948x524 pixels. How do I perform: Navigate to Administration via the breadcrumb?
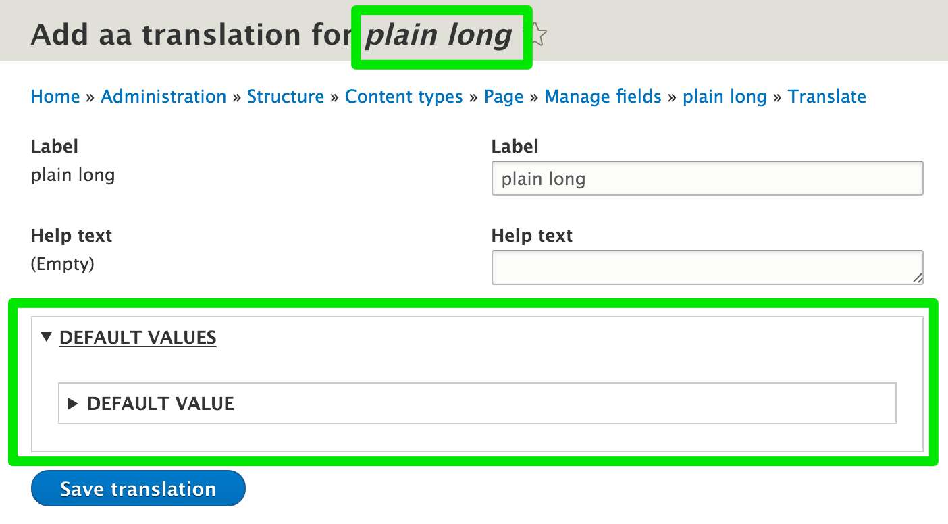point(163,97)
